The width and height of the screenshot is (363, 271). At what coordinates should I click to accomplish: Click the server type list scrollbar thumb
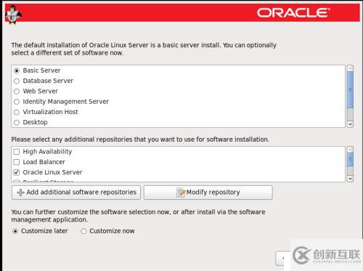(350, 90)
